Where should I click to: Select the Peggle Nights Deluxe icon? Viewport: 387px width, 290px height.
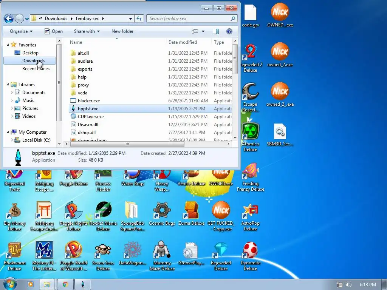click(x=74, y=216)
